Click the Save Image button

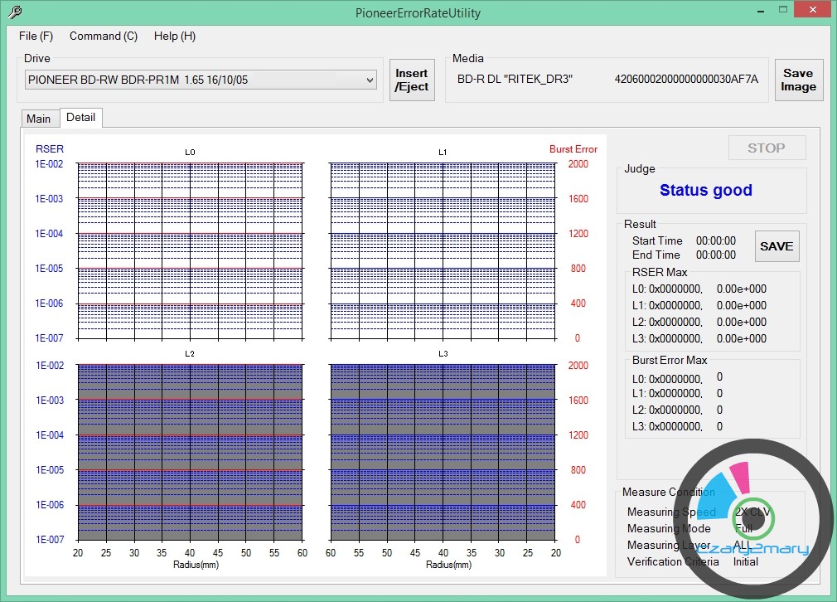pyautogui.click(x=798, y=80)
